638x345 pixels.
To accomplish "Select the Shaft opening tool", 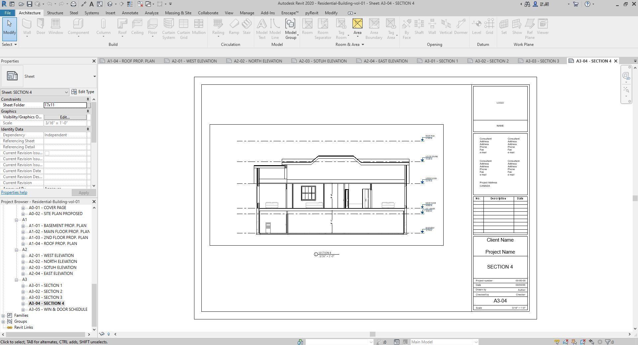I will [x=419, y=27].
